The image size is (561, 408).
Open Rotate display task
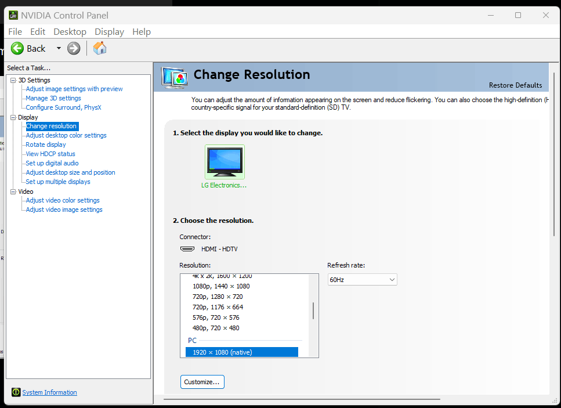tap(46, 145)
